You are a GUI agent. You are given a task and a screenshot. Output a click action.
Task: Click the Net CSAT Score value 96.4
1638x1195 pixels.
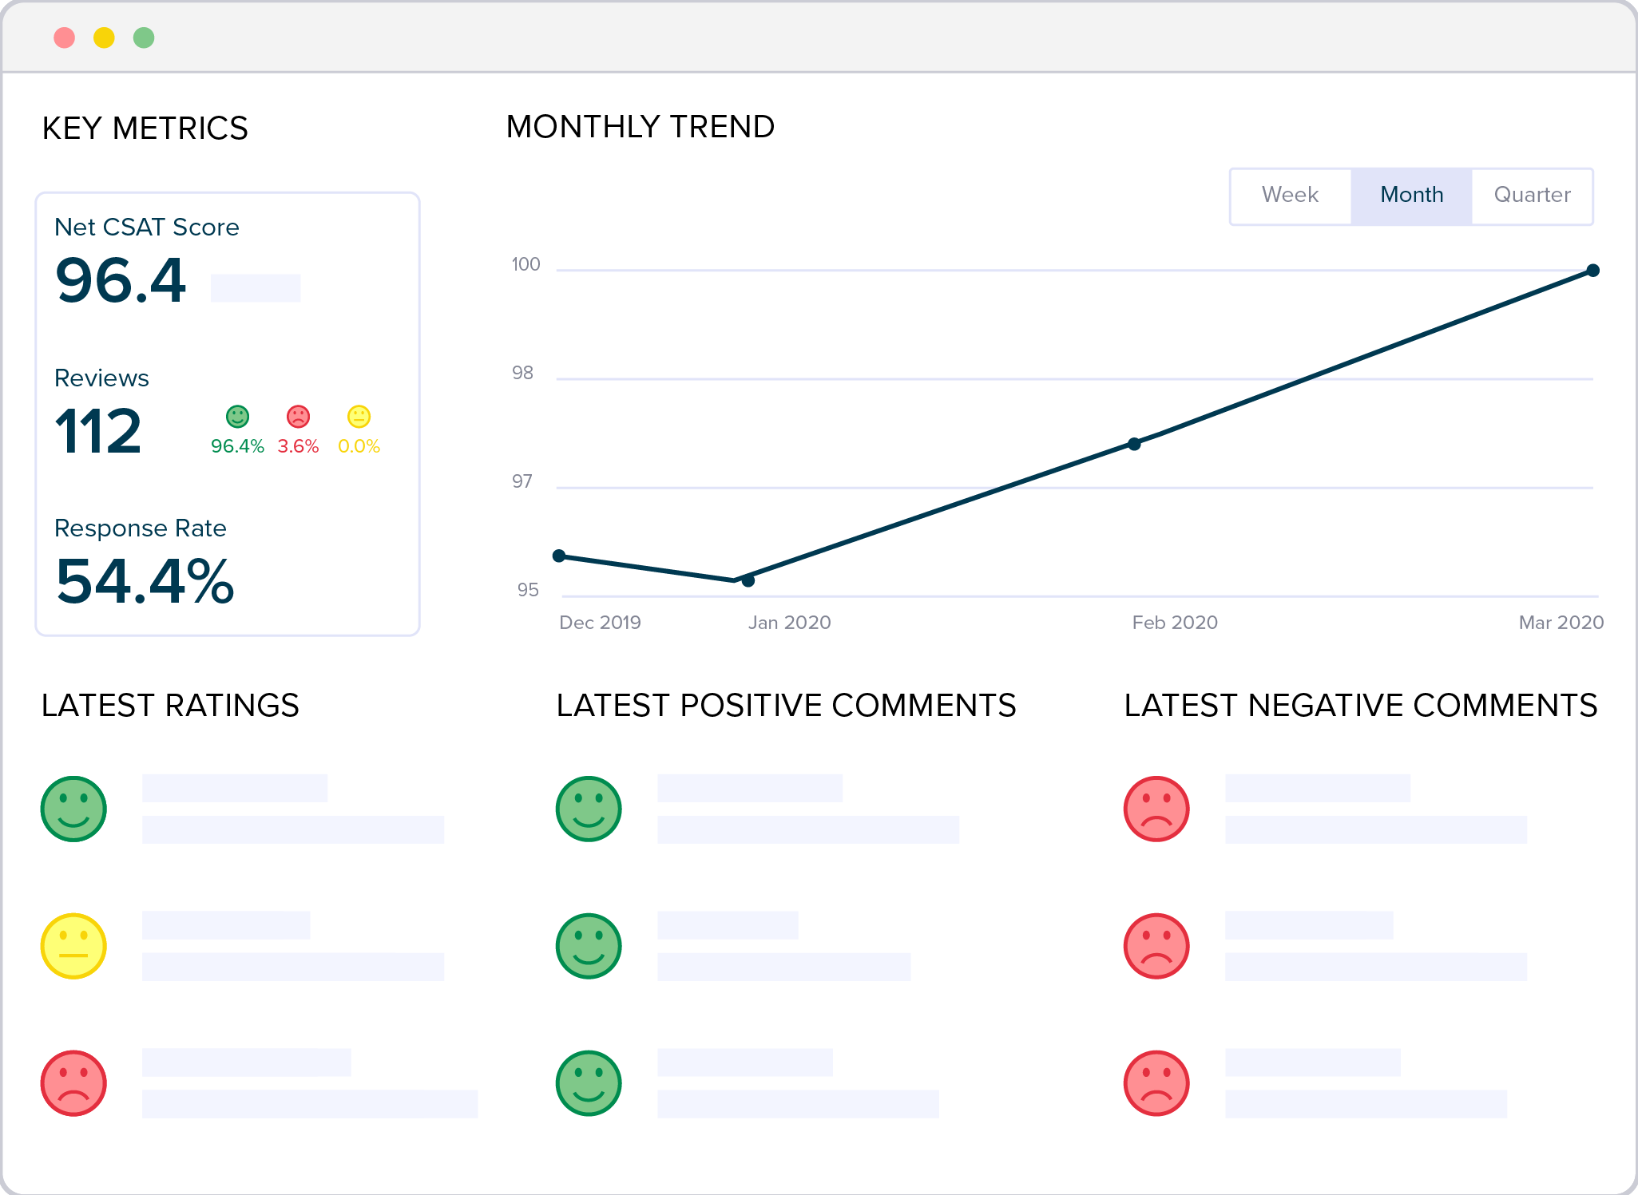[x=121, y=281]
